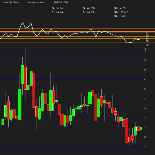Click the "OC: 4.15" reading
155x155 pixels.
pyautogui.click(x=120, y=8)
